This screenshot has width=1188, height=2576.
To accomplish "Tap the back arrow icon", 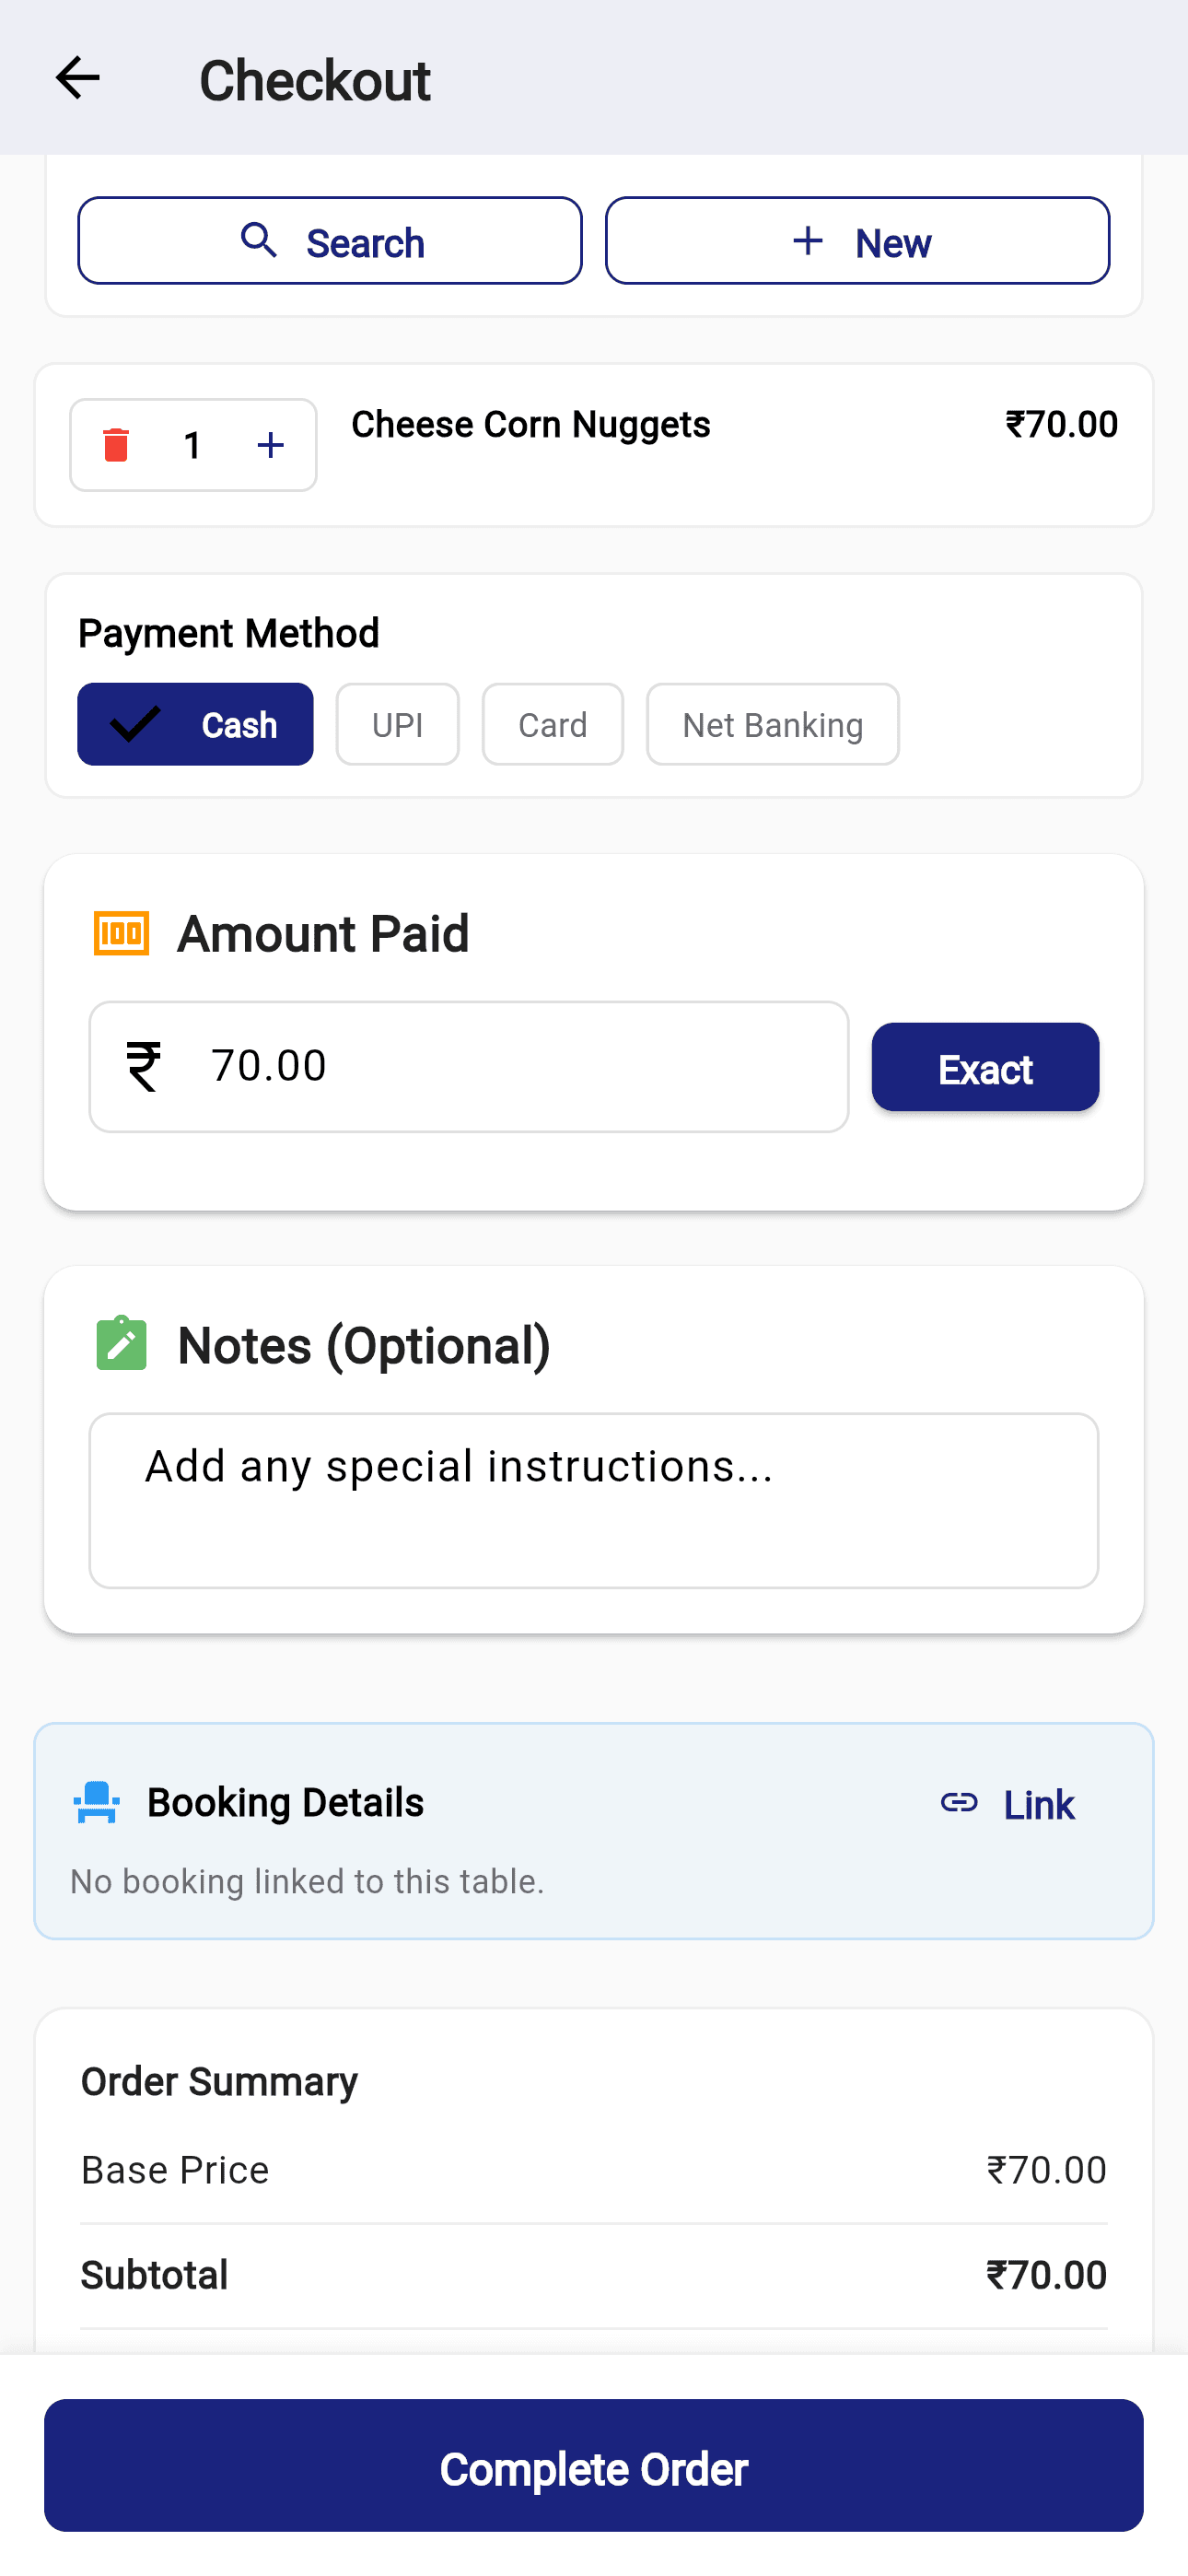I will [x=77, y=78].
